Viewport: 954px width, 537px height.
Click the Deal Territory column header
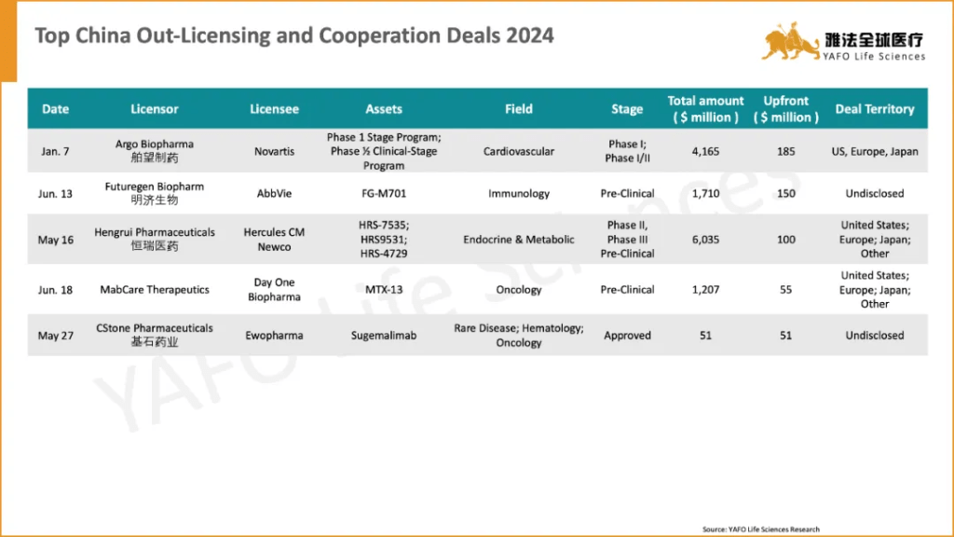pos(875,109)
